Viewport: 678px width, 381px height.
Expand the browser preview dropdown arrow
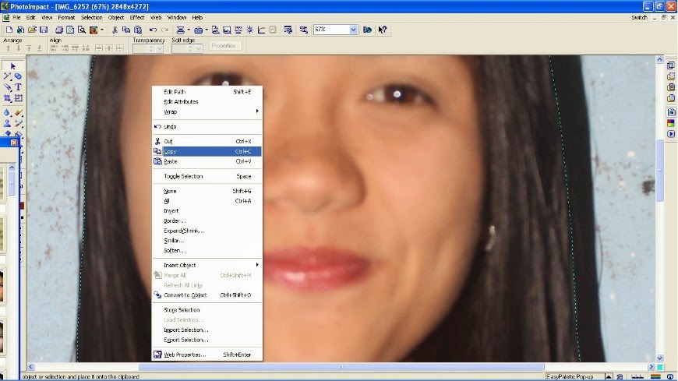coord(102,30)
